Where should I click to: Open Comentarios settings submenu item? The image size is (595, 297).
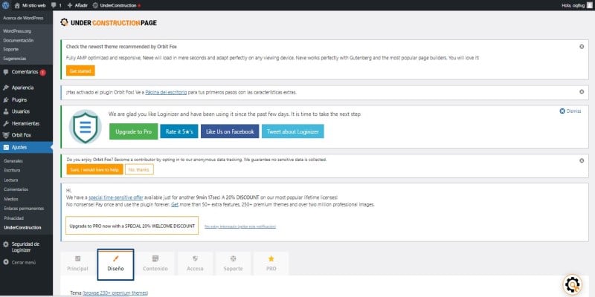point(16,189)
